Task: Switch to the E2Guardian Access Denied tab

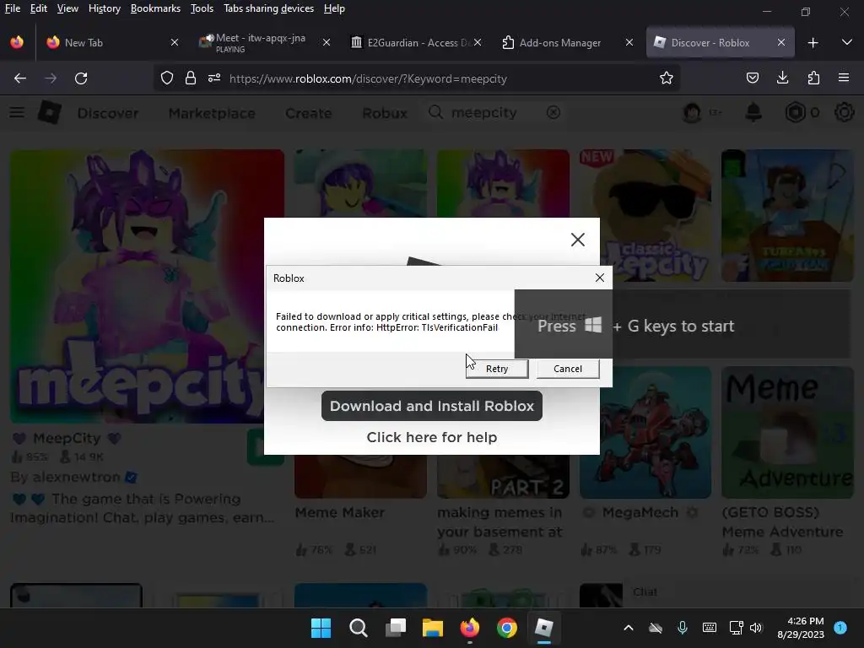Action: (x=408, y=42)
